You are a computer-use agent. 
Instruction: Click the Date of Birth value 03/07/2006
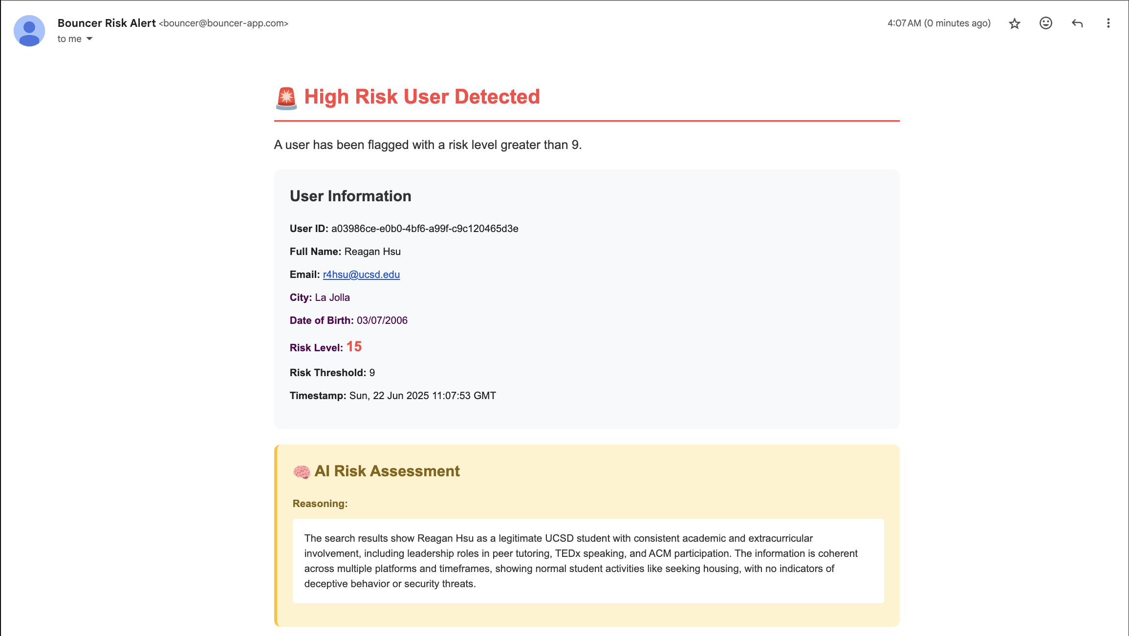382,320
